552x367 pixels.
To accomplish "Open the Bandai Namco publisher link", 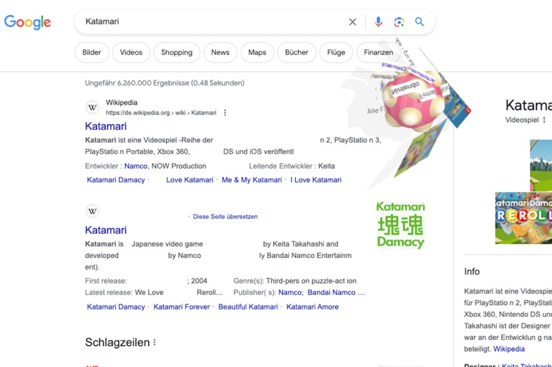I will (x=332, y=293).
